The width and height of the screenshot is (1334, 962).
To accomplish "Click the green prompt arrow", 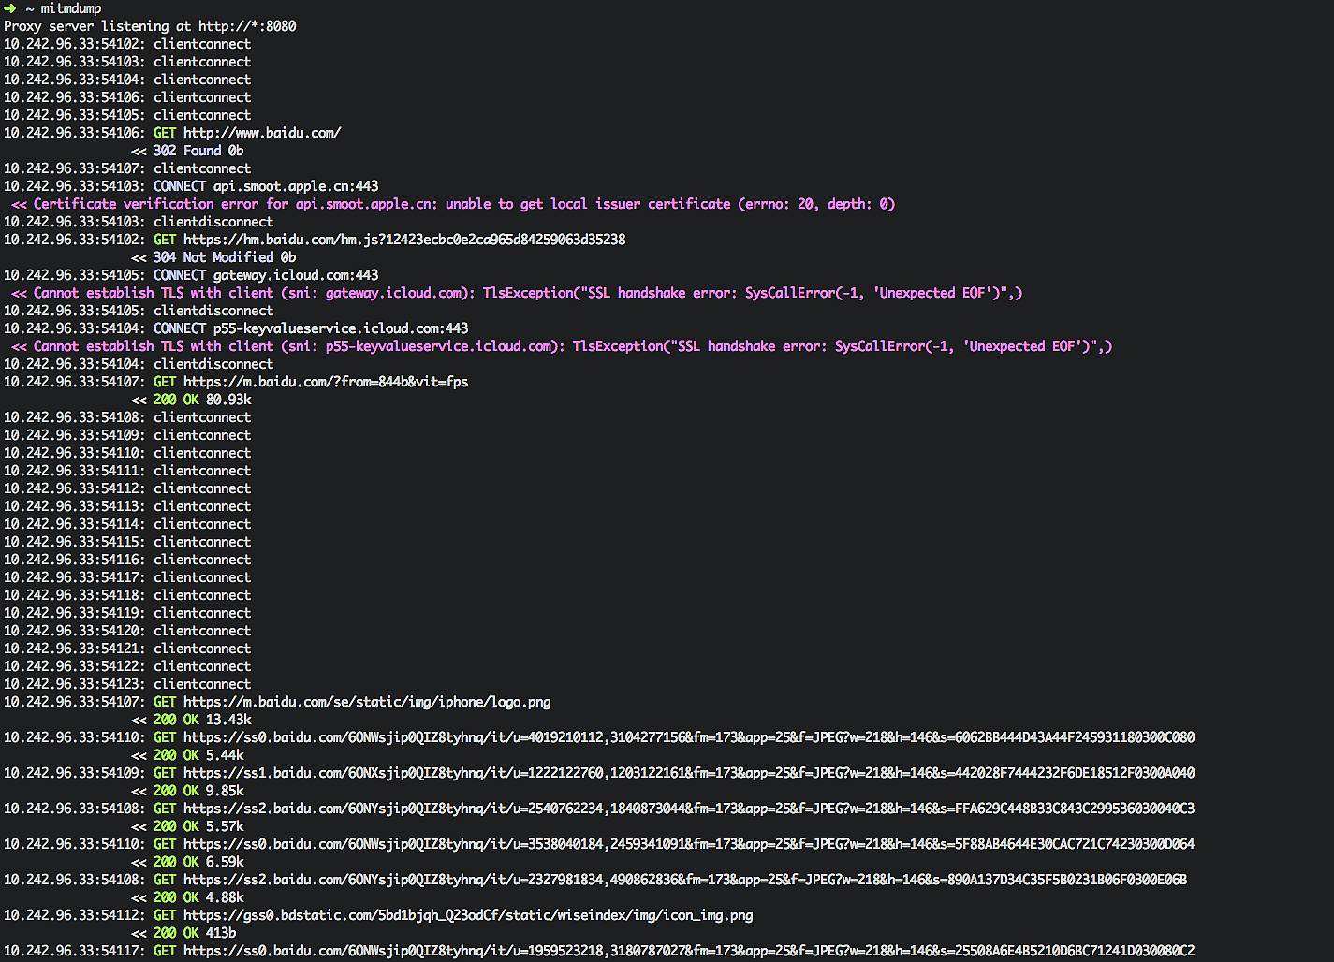I will (10, 8).
